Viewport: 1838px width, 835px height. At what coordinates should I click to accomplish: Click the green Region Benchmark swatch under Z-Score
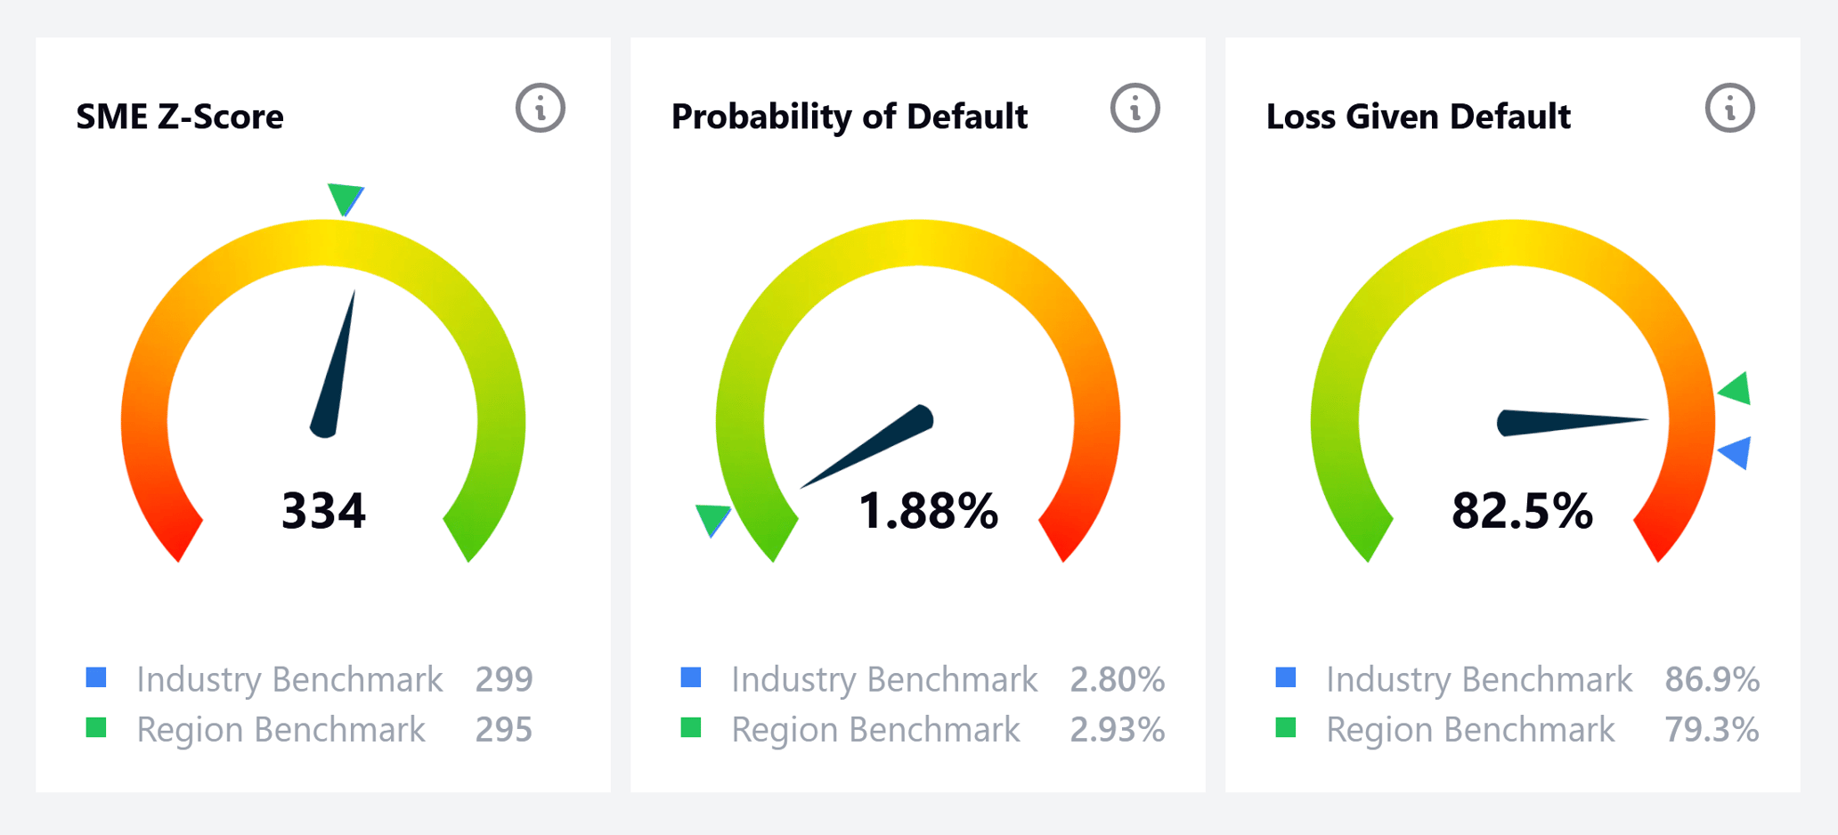coord(96,728)
